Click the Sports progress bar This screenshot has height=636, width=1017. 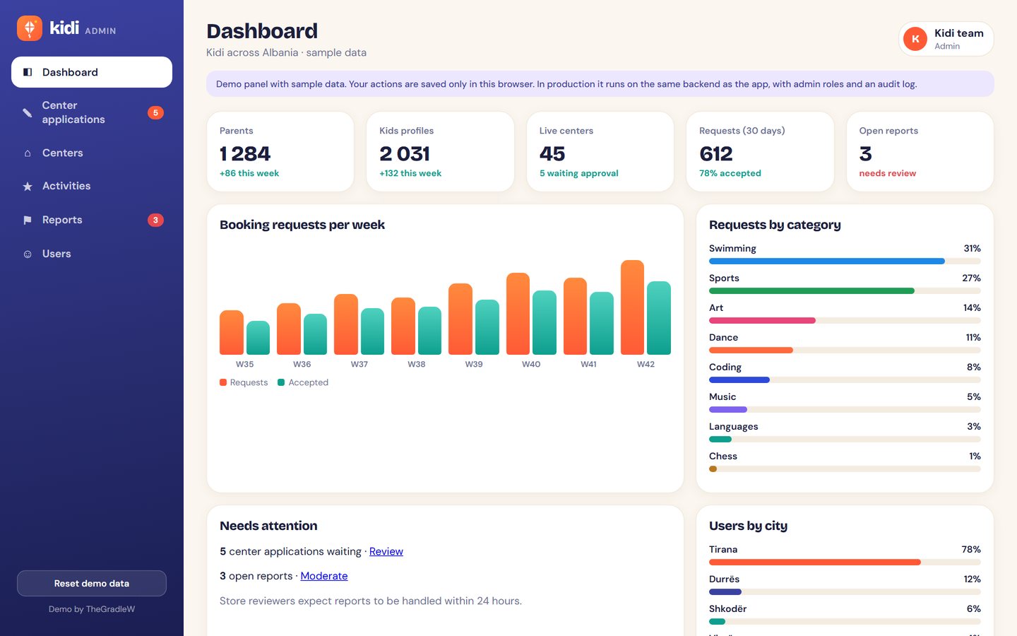[x=845, y=291]
